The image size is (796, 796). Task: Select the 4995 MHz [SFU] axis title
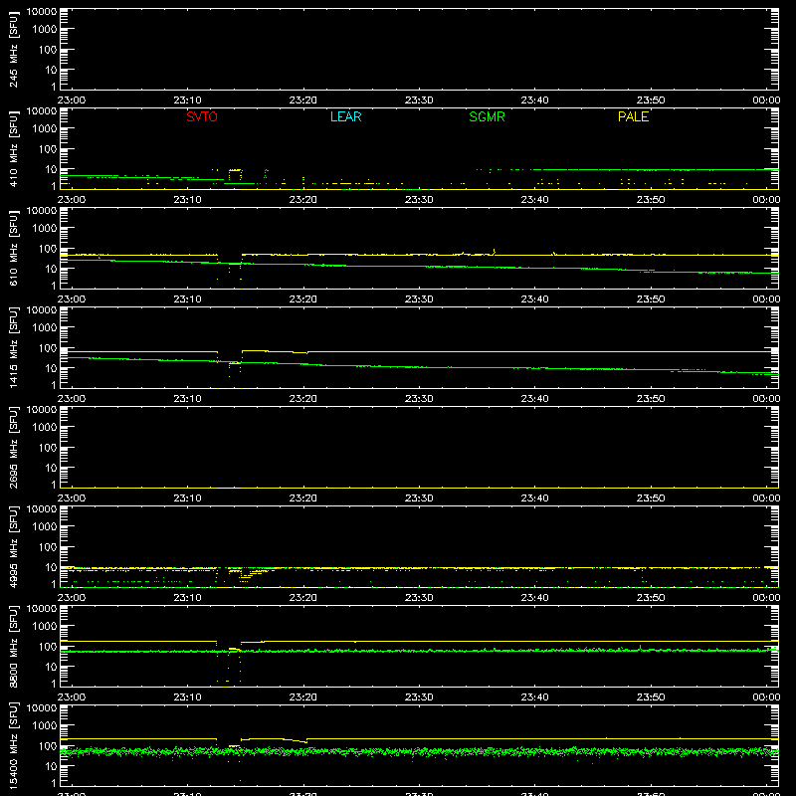click(x=14, y=547)
